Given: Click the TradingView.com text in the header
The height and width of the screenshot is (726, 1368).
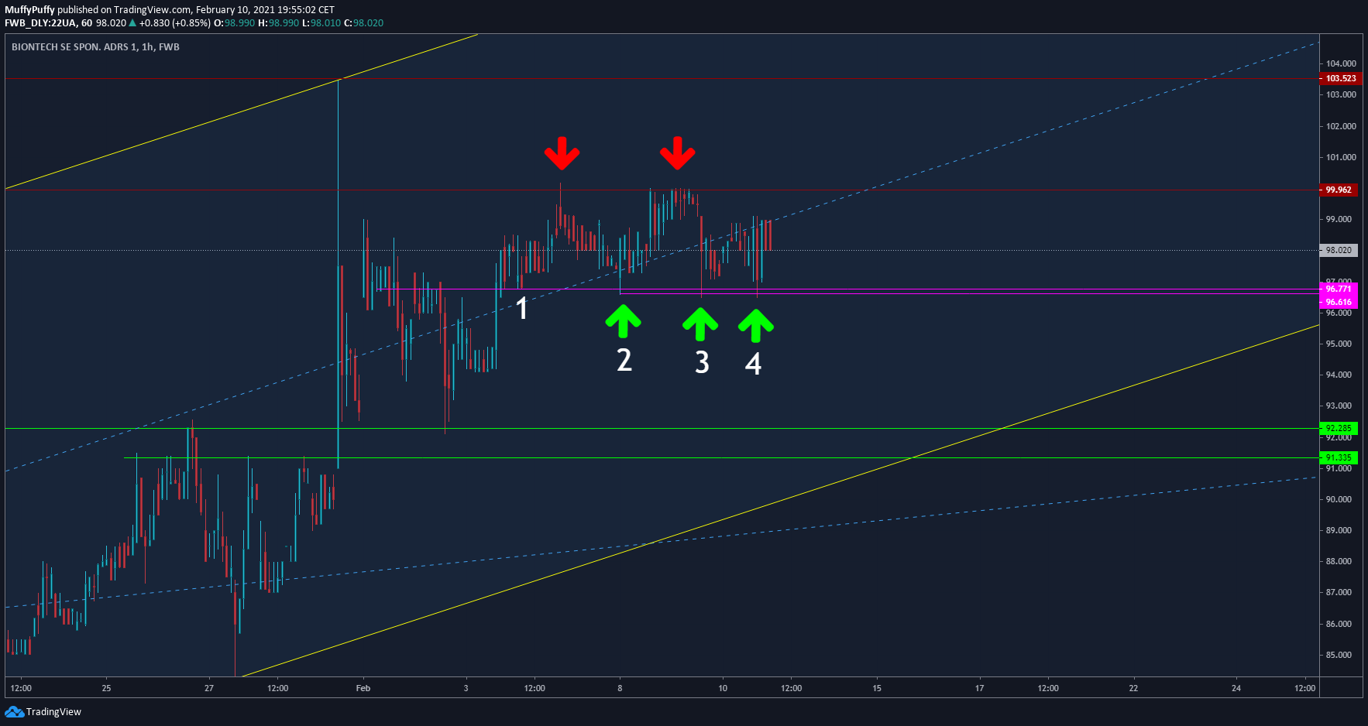Looking at the screenshot, I should coord(153,10).
